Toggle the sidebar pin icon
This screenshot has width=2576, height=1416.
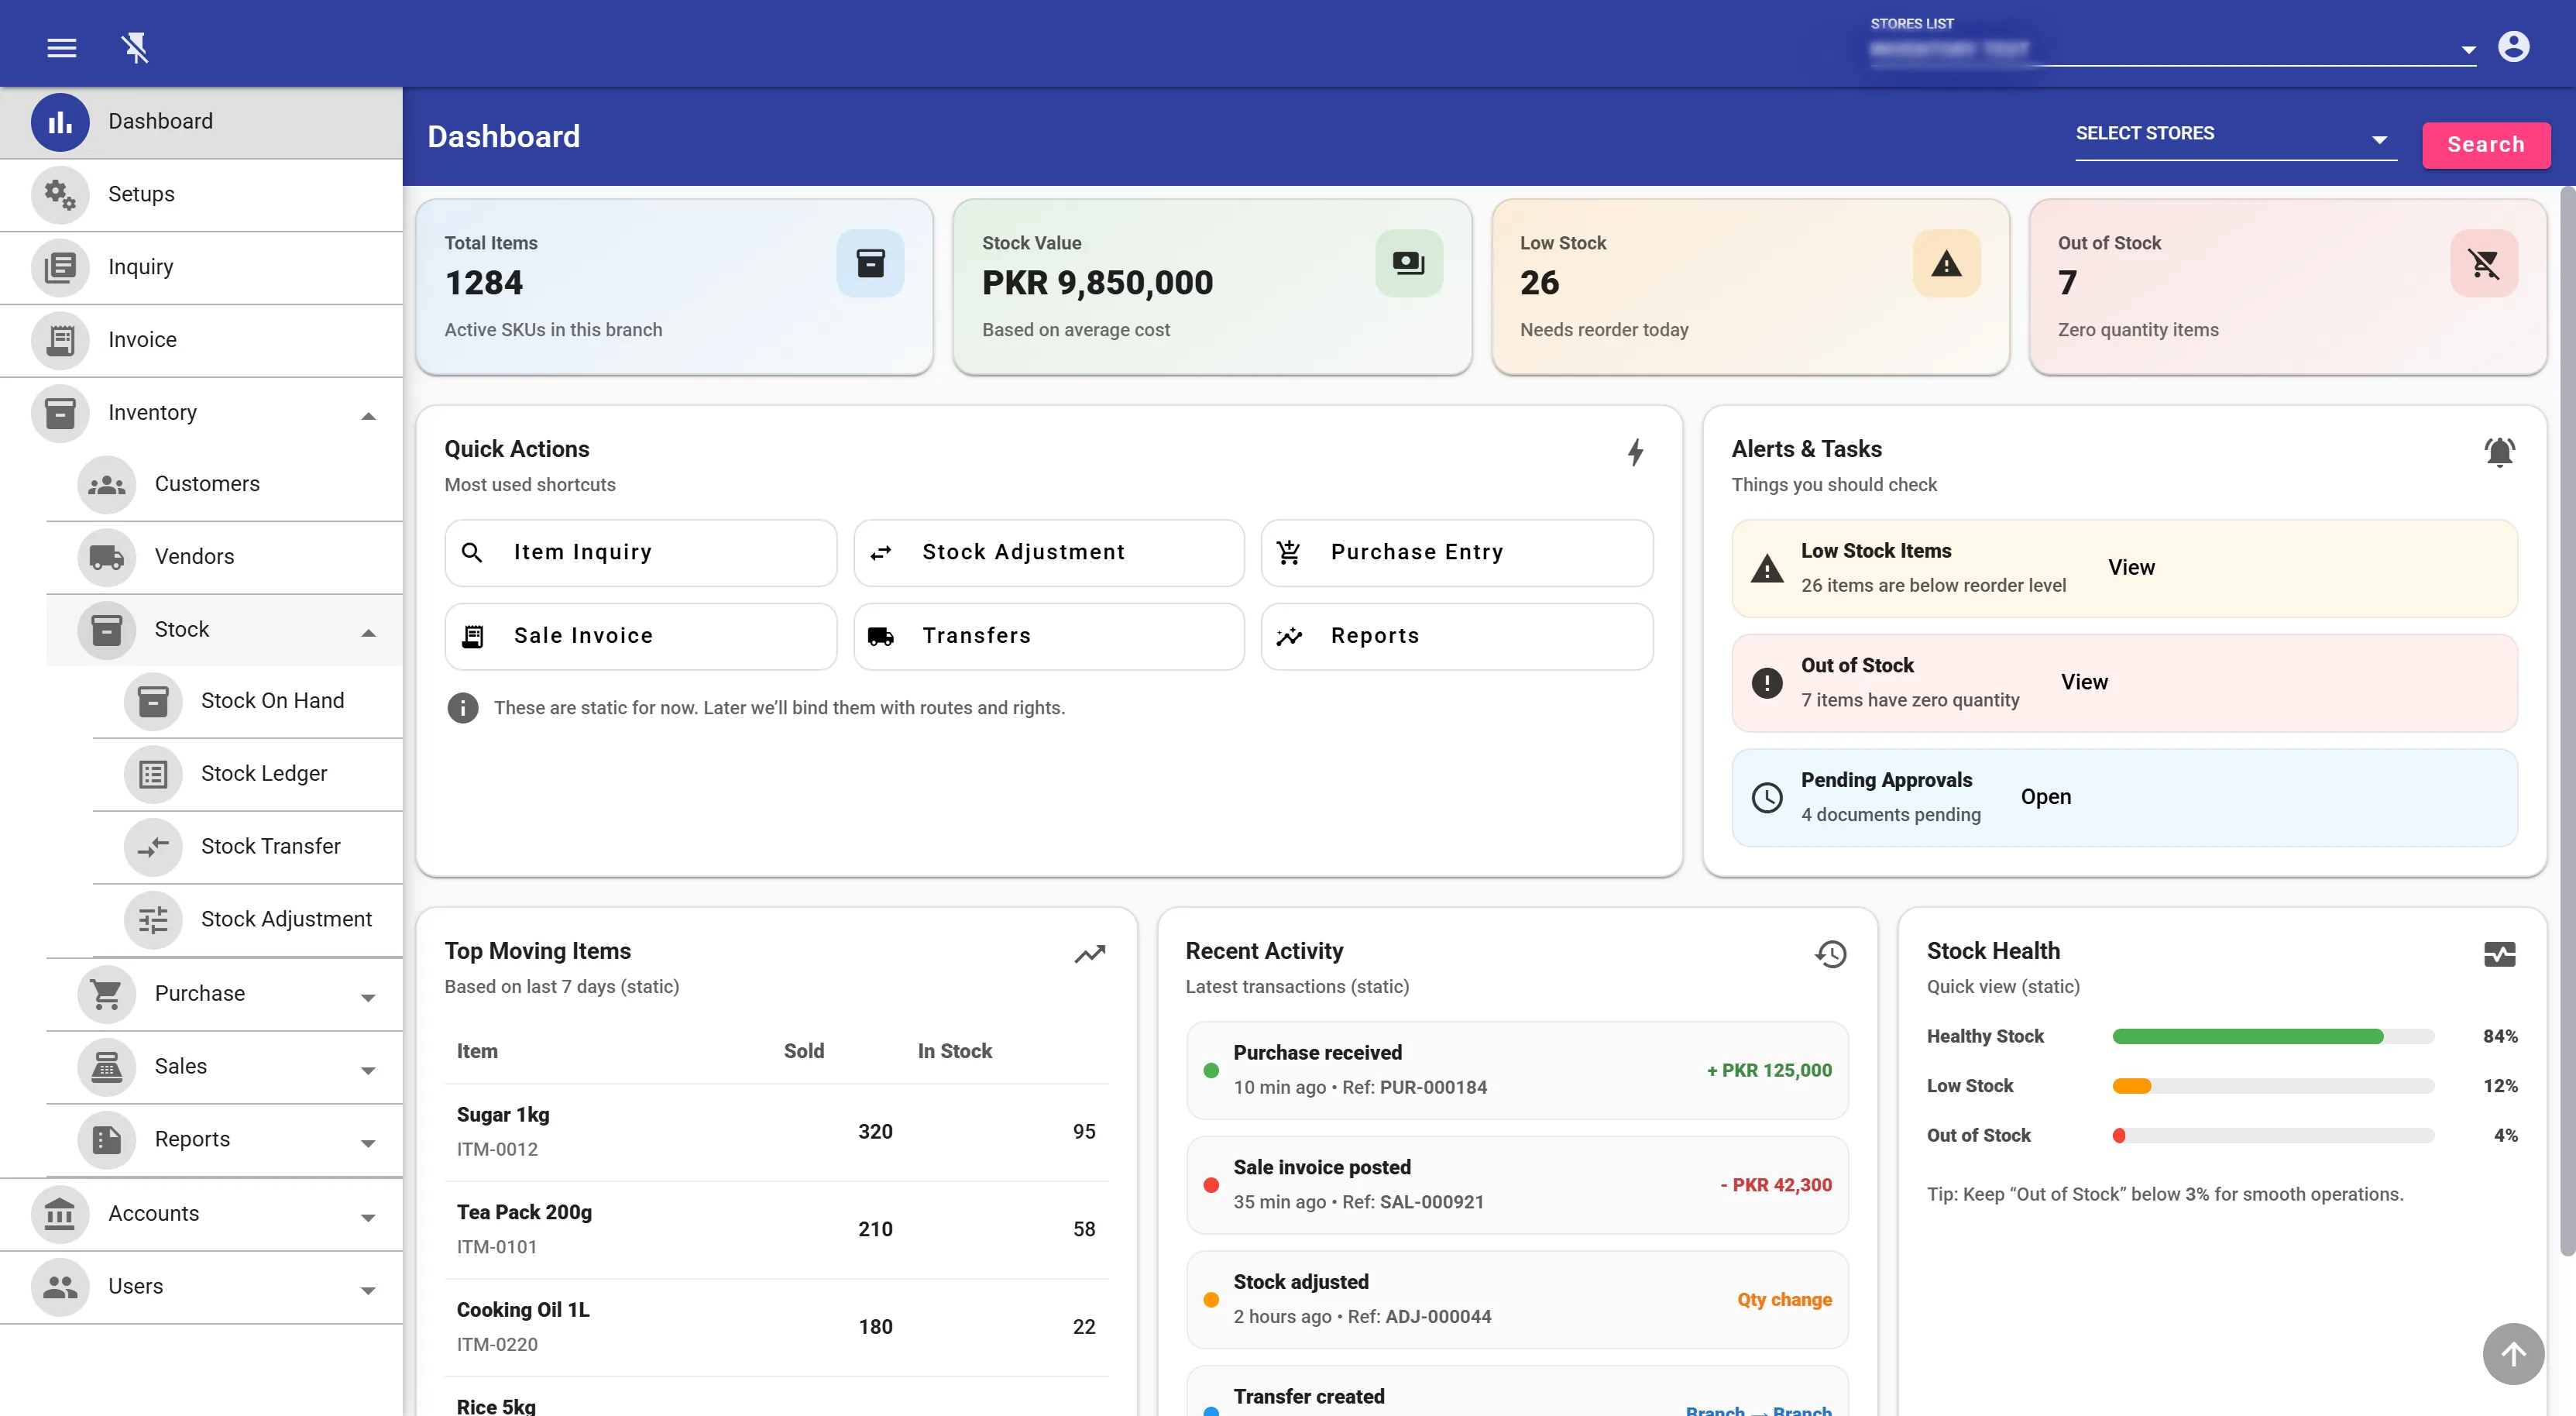pyautogui.click(x=135, y=47)
